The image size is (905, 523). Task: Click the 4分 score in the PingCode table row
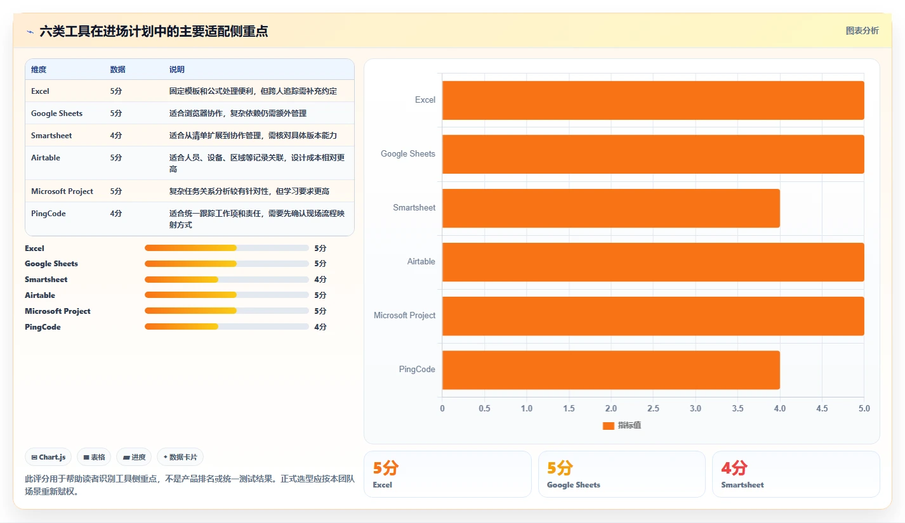[116, 214]
